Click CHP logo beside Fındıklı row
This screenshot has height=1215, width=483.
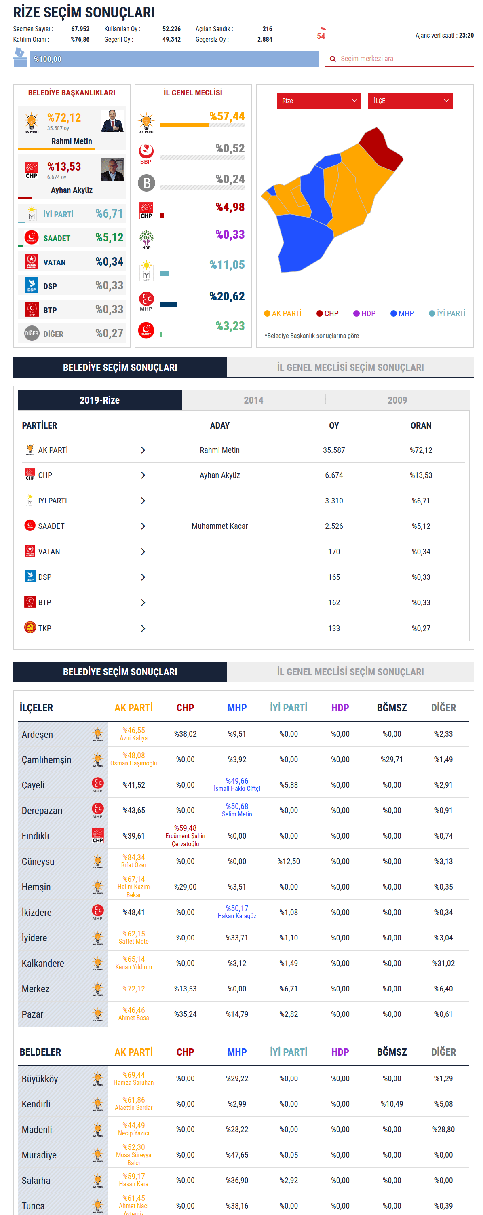pos(98,835)
